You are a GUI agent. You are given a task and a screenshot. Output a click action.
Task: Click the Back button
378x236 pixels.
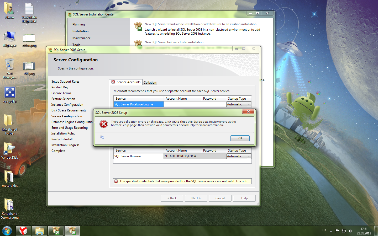coord(172,198)
